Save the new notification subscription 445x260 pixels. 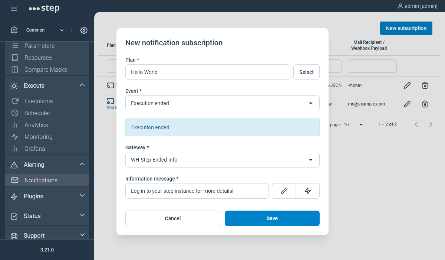pyautogui.click(x=272, y=218)
